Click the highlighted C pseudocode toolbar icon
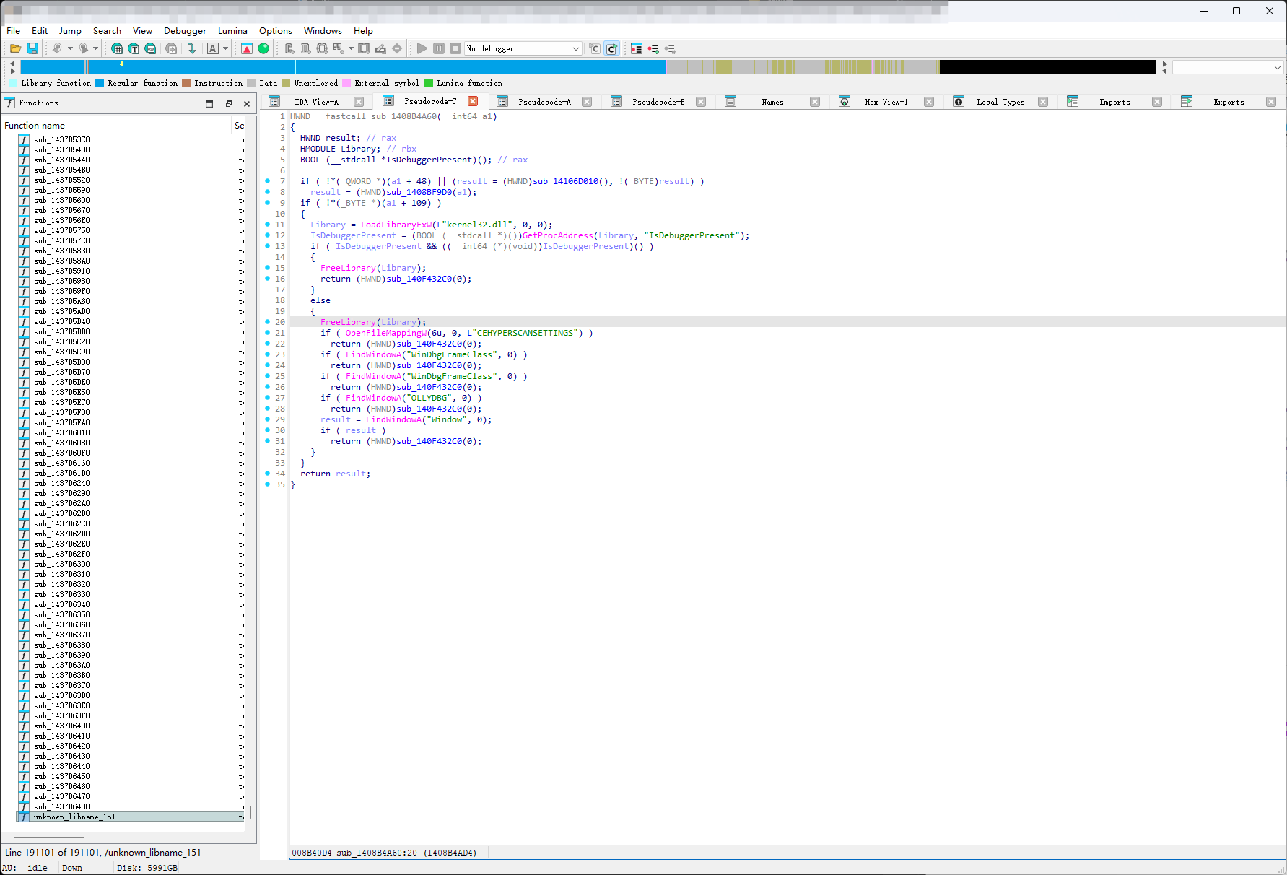 (x=611, y=48)
